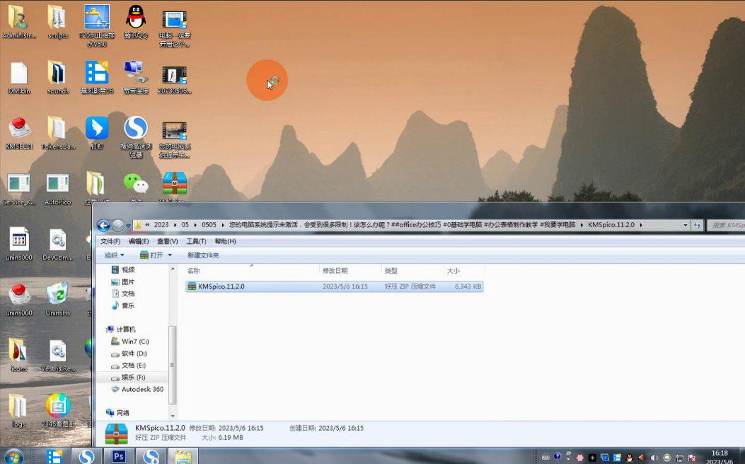
Task: Open the 文件(F) menu
Action: click(x=110, y=241)
